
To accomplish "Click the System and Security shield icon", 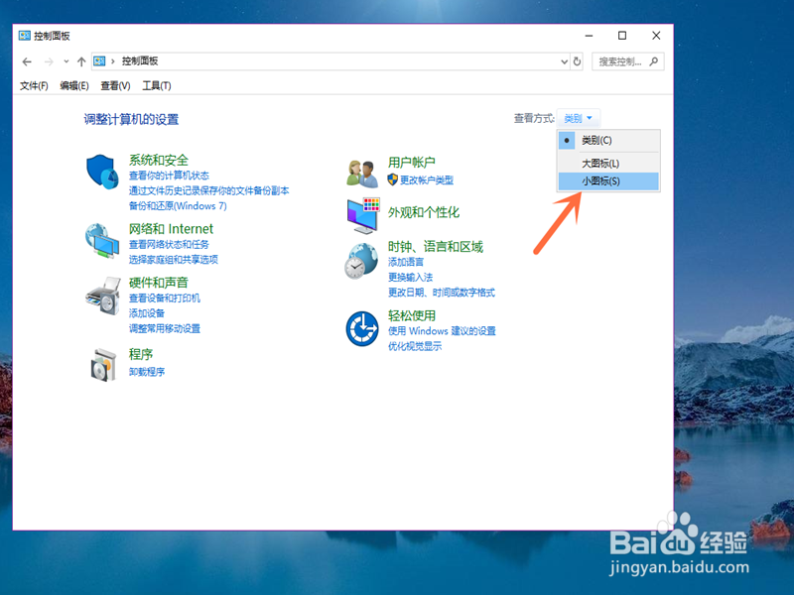I will pyautogui.click(x=102, y=172).
